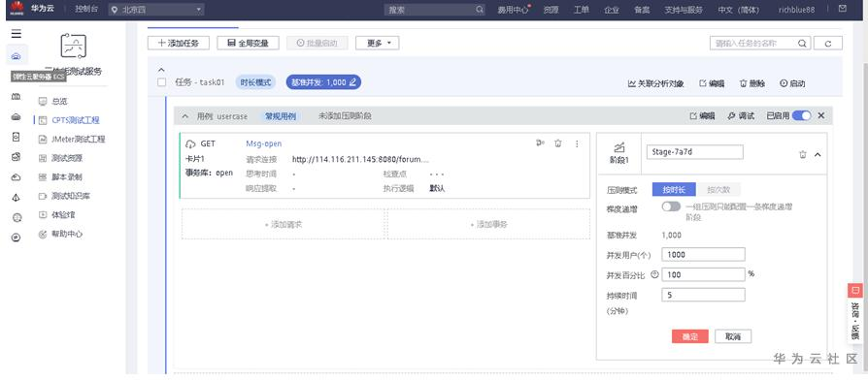Click the Add Task button
The height and width of the screenshot is (380, 868).
pos(179,43)
